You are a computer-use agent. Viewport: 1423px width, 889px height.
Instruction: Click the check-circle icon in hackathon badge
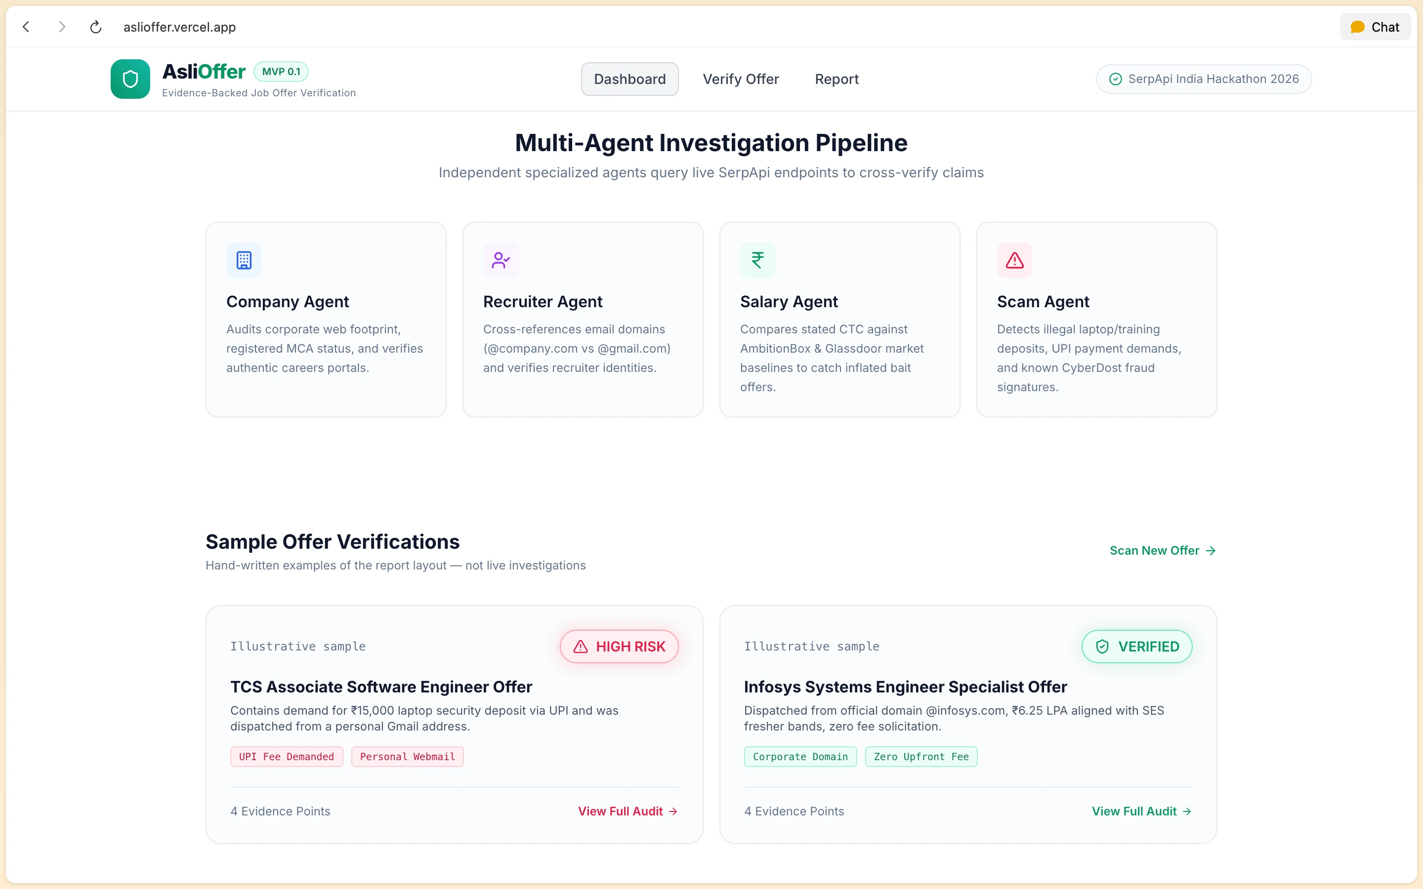coord(1116,79)
